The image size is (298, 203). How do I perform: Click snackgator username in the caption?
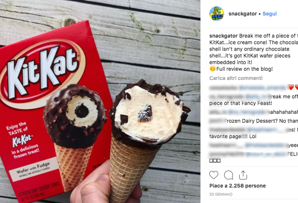pos(223,36)
